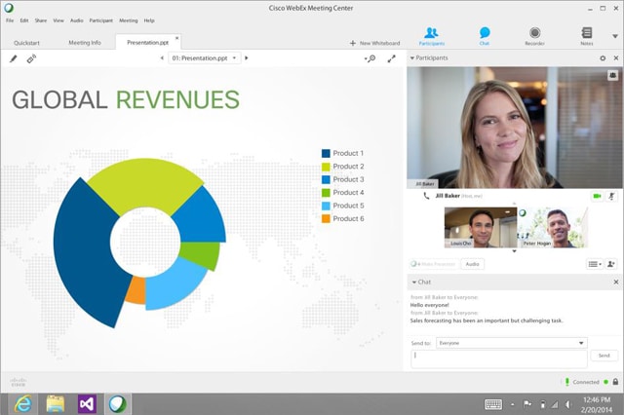The height and width of the screenshot is (415, 624).
Task: Open the Edit menu
Action: [24, 20]
